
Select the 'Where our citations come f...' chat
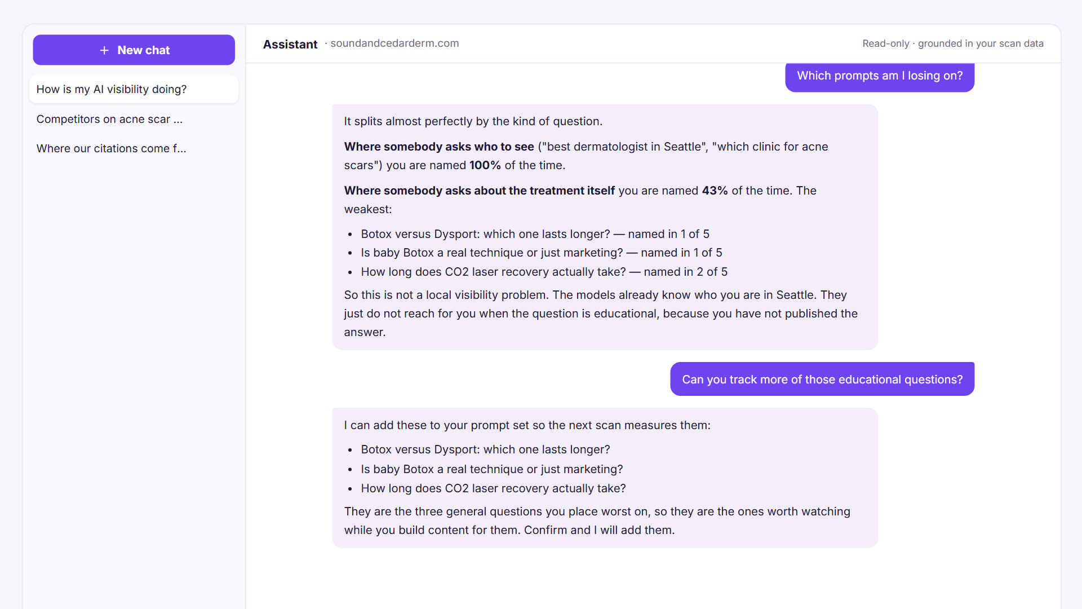click(134, 148)
